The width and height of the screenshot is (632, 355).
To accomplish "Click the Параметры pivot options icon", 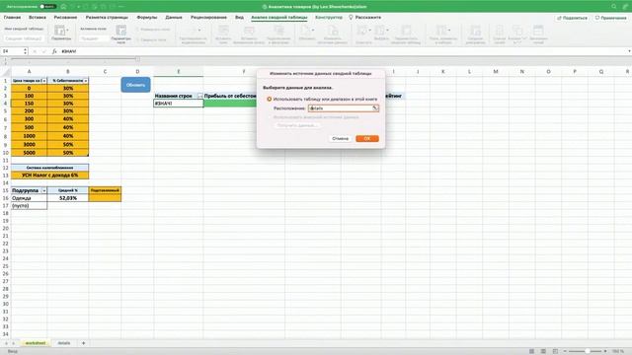I will click(x=59, y=31).
